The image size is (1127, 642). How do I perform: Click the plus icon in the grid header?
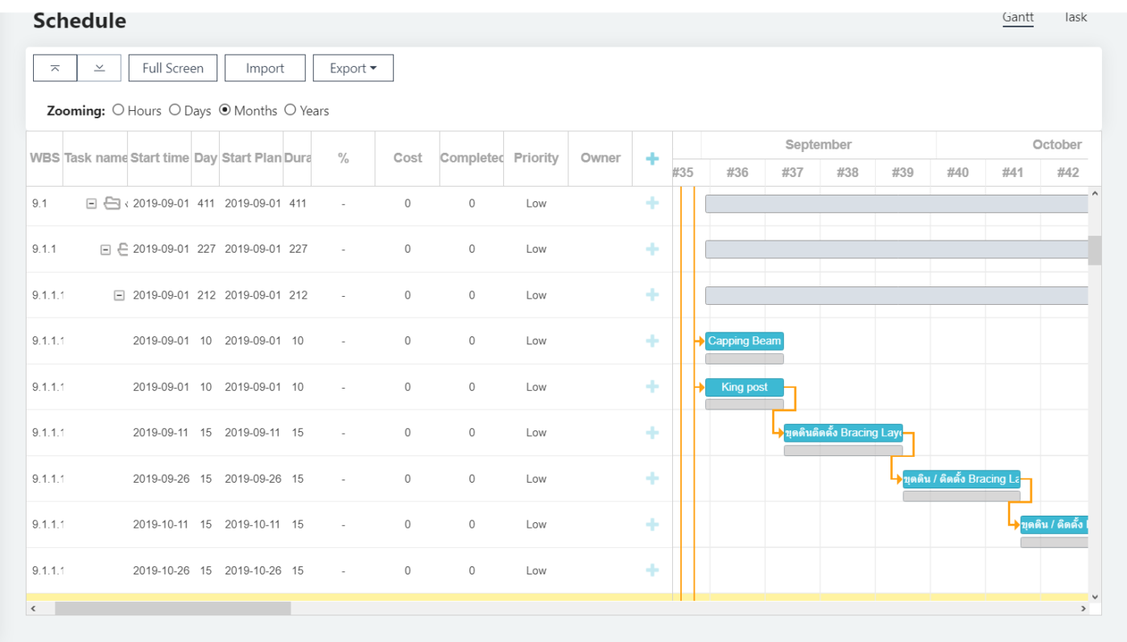click(652, 158)
